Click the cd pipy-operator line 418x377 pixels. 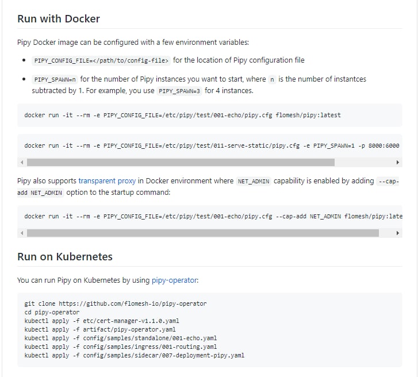(x=52, y=312)
